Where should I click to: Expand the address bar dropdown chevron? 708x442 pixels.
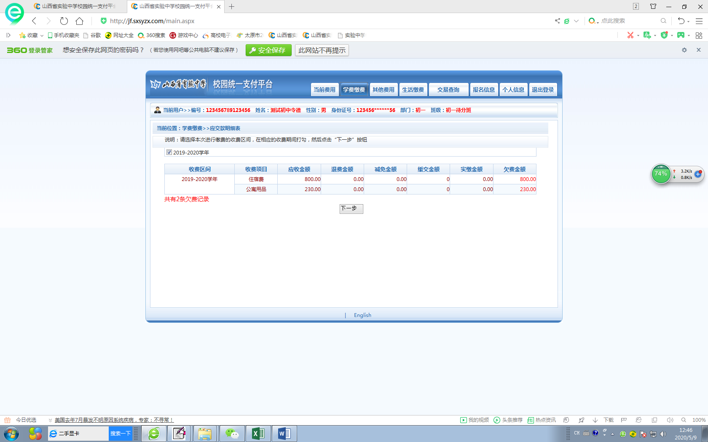(x=576, y=21)
